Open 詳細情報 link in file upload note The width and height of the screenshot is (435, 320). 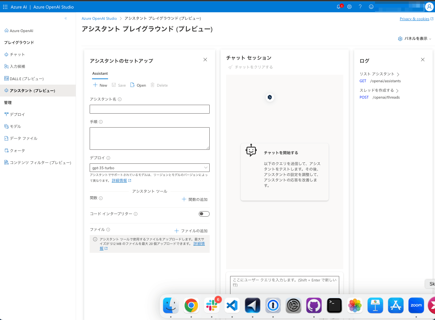coord(199,244)
